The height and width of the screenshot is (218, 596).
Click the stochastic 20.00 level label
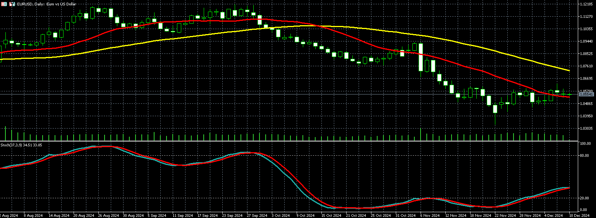coord(585,198)
